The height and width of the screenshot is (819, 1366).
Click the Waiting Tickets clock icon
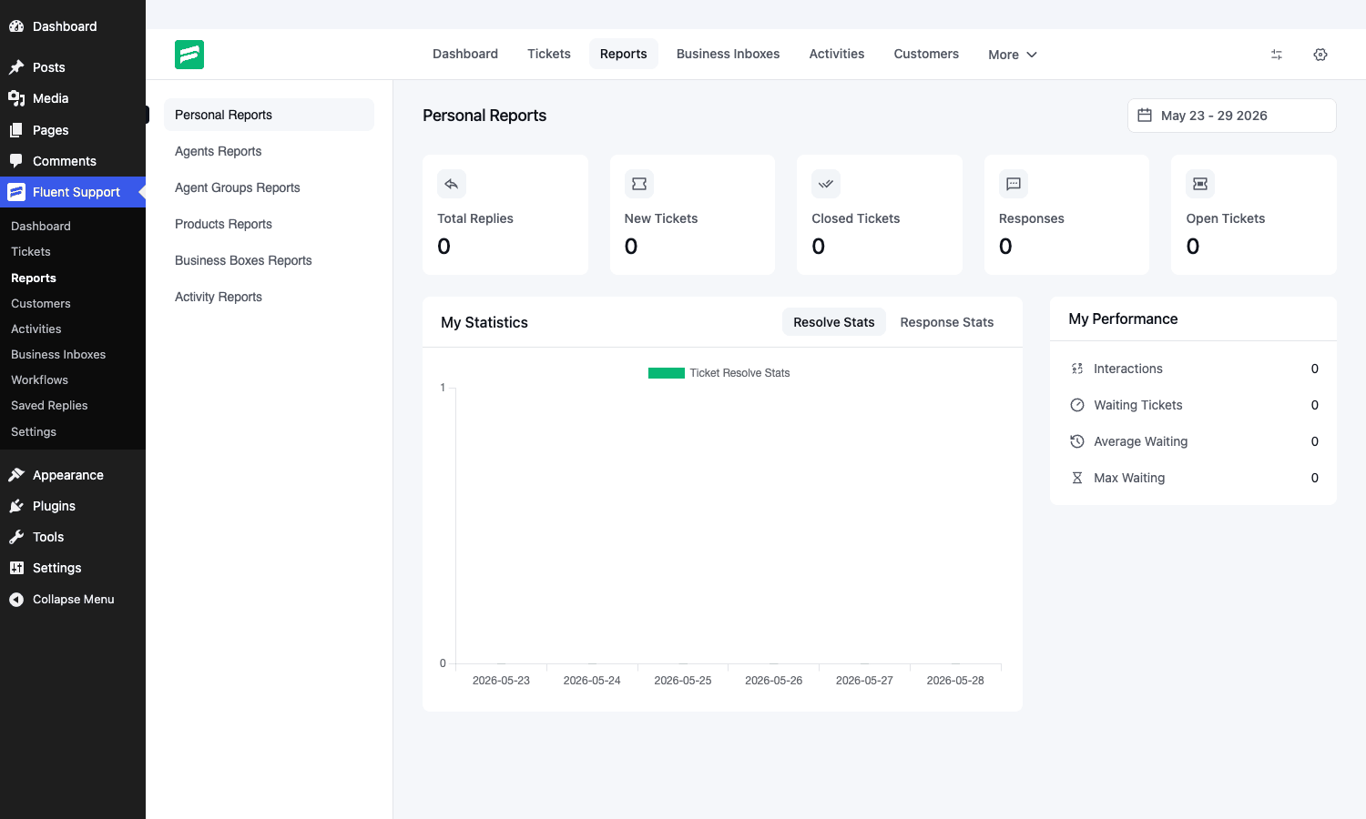coord(1077,405)
